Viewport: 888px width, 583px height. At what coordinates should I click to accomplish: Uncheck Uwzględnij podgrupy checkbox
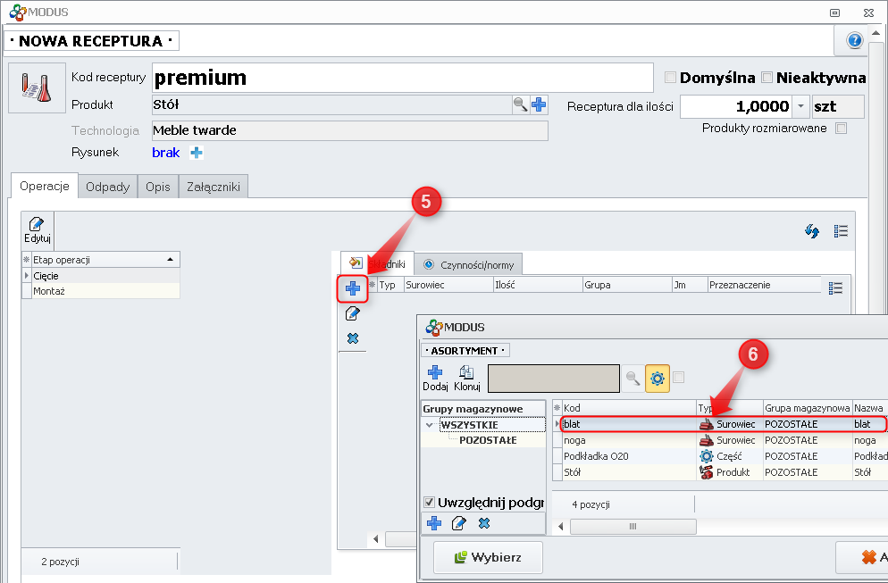click(429, 502)
